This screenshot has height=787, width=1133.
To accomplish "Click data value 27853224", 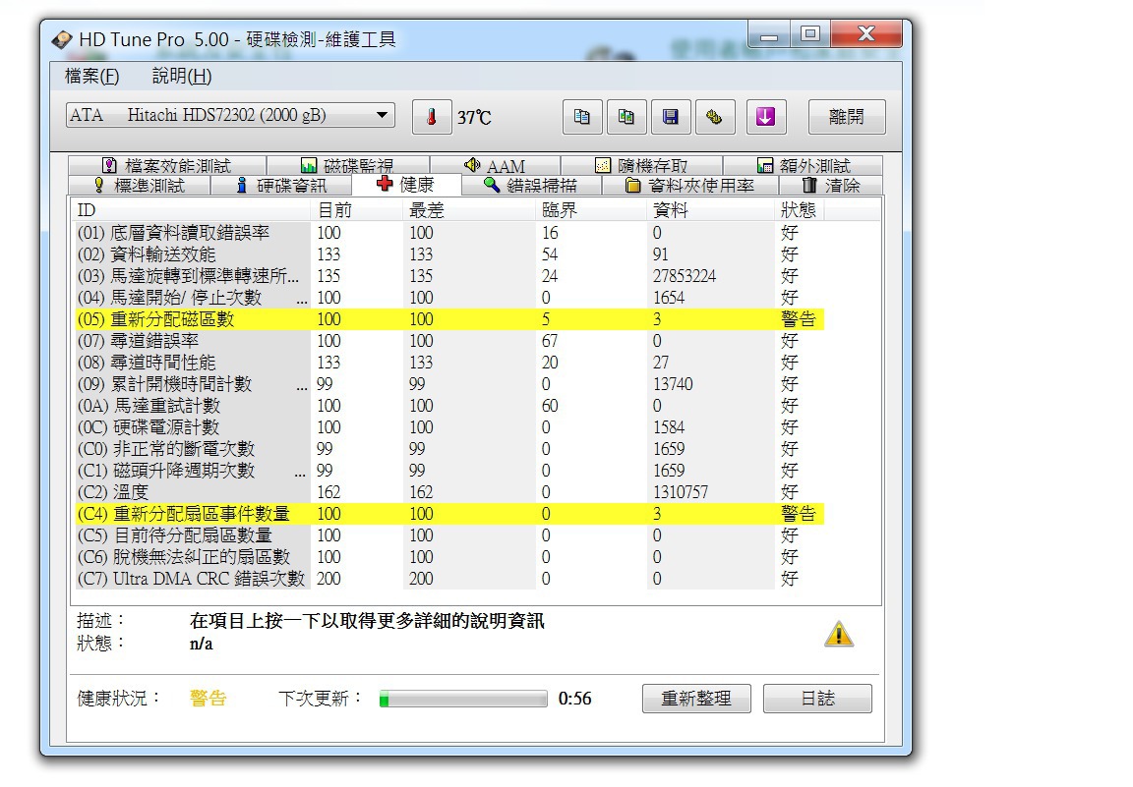I will pos(685,276).
